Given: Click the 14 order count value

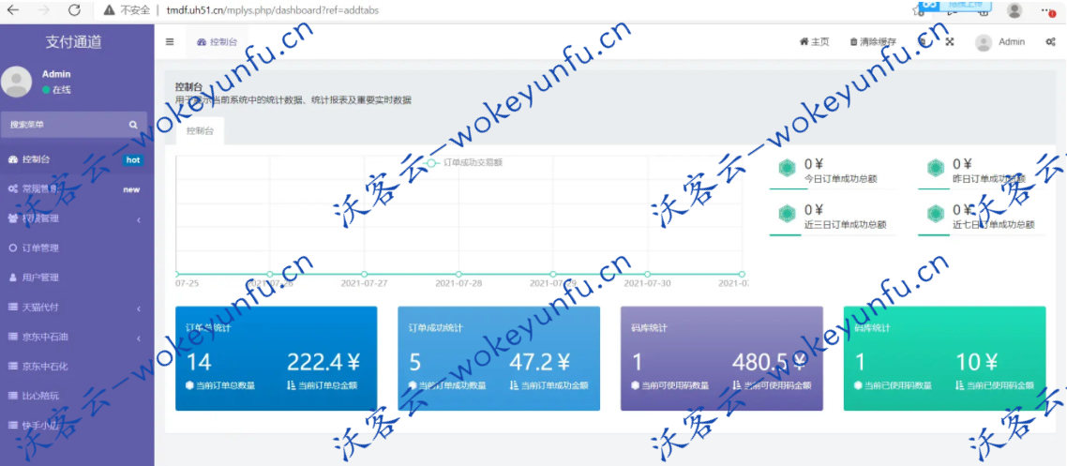Looking at the screenshot, I should tap(199, 362).
